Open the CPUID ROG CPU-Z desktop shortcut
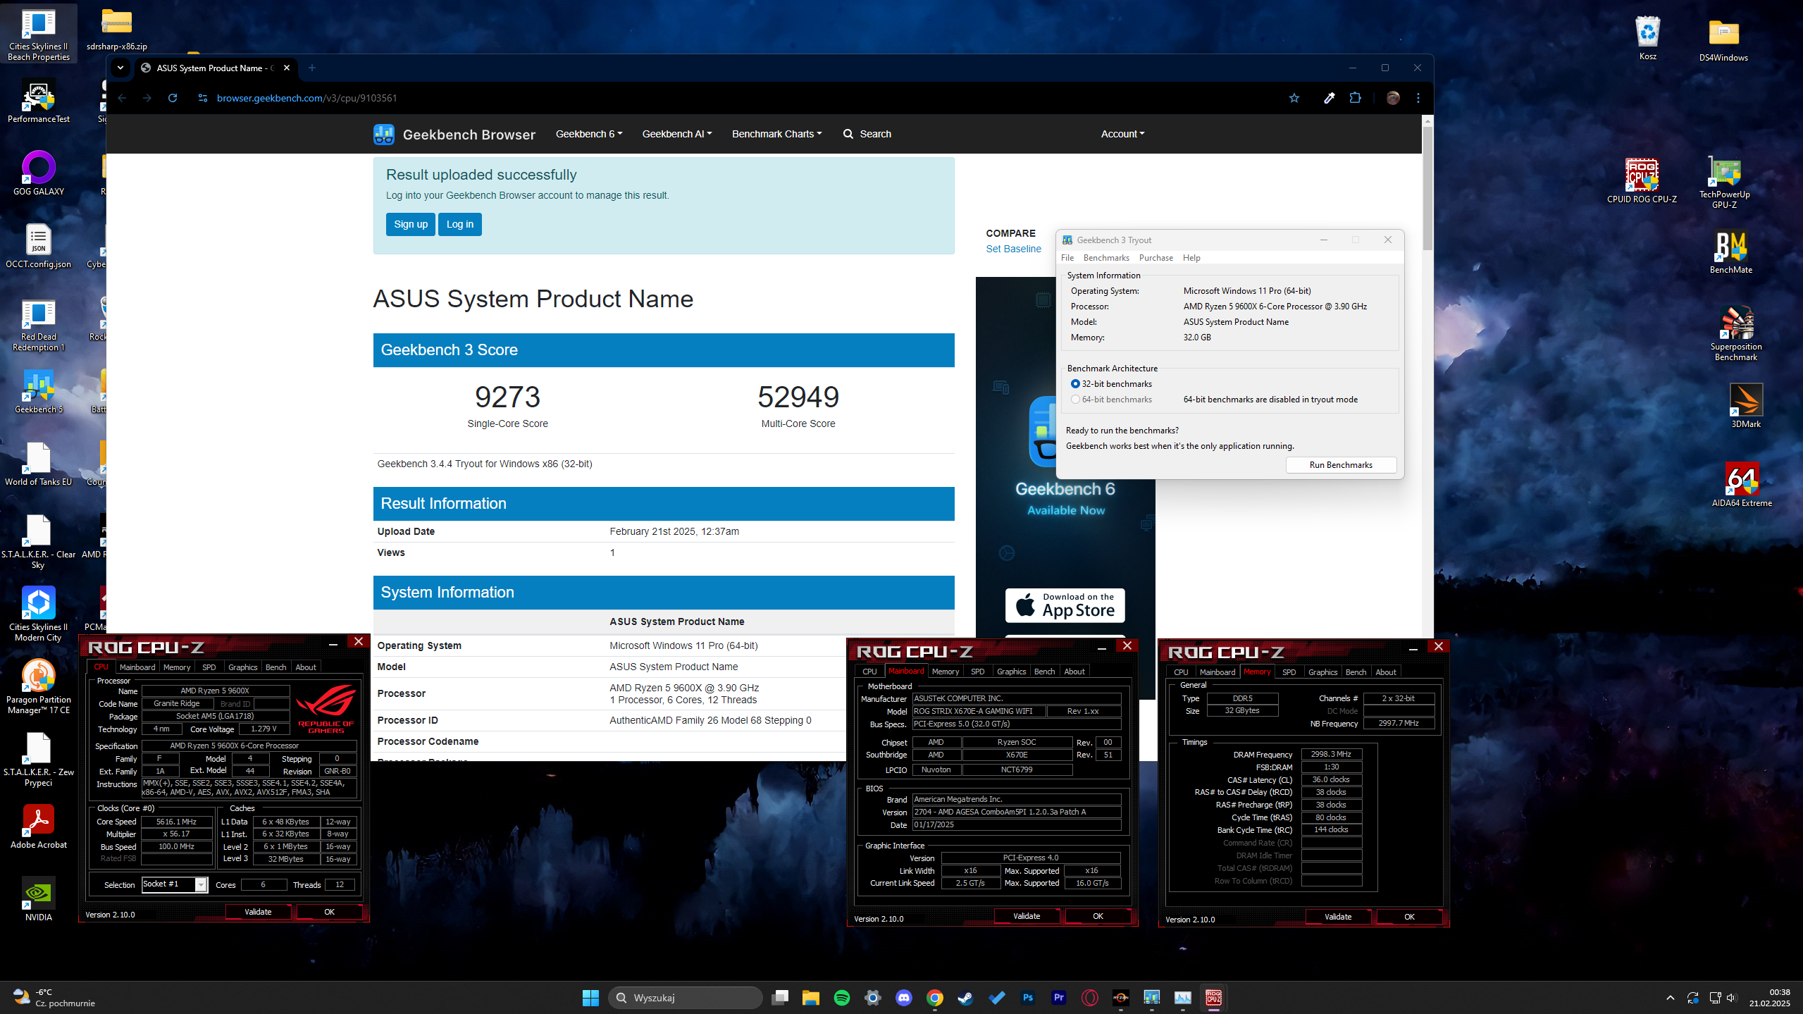This screenshot has width=1803, height=1014. 1642,181
